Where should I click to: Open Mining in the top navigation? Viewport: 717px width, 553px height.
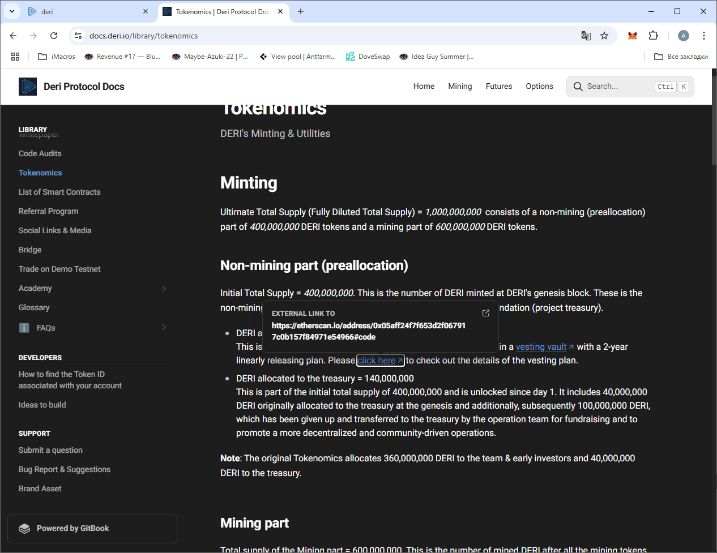[x=460, y=87]
